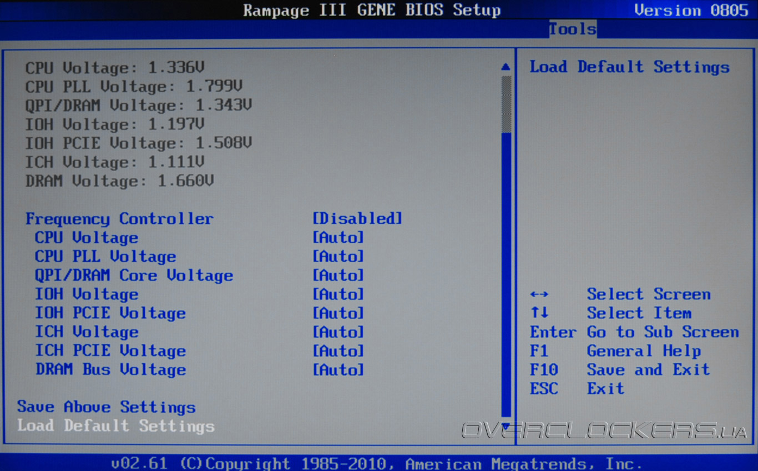Click the left-right arrows Select Screen icon
Screen dimensions: 758x471
[539, 295]
